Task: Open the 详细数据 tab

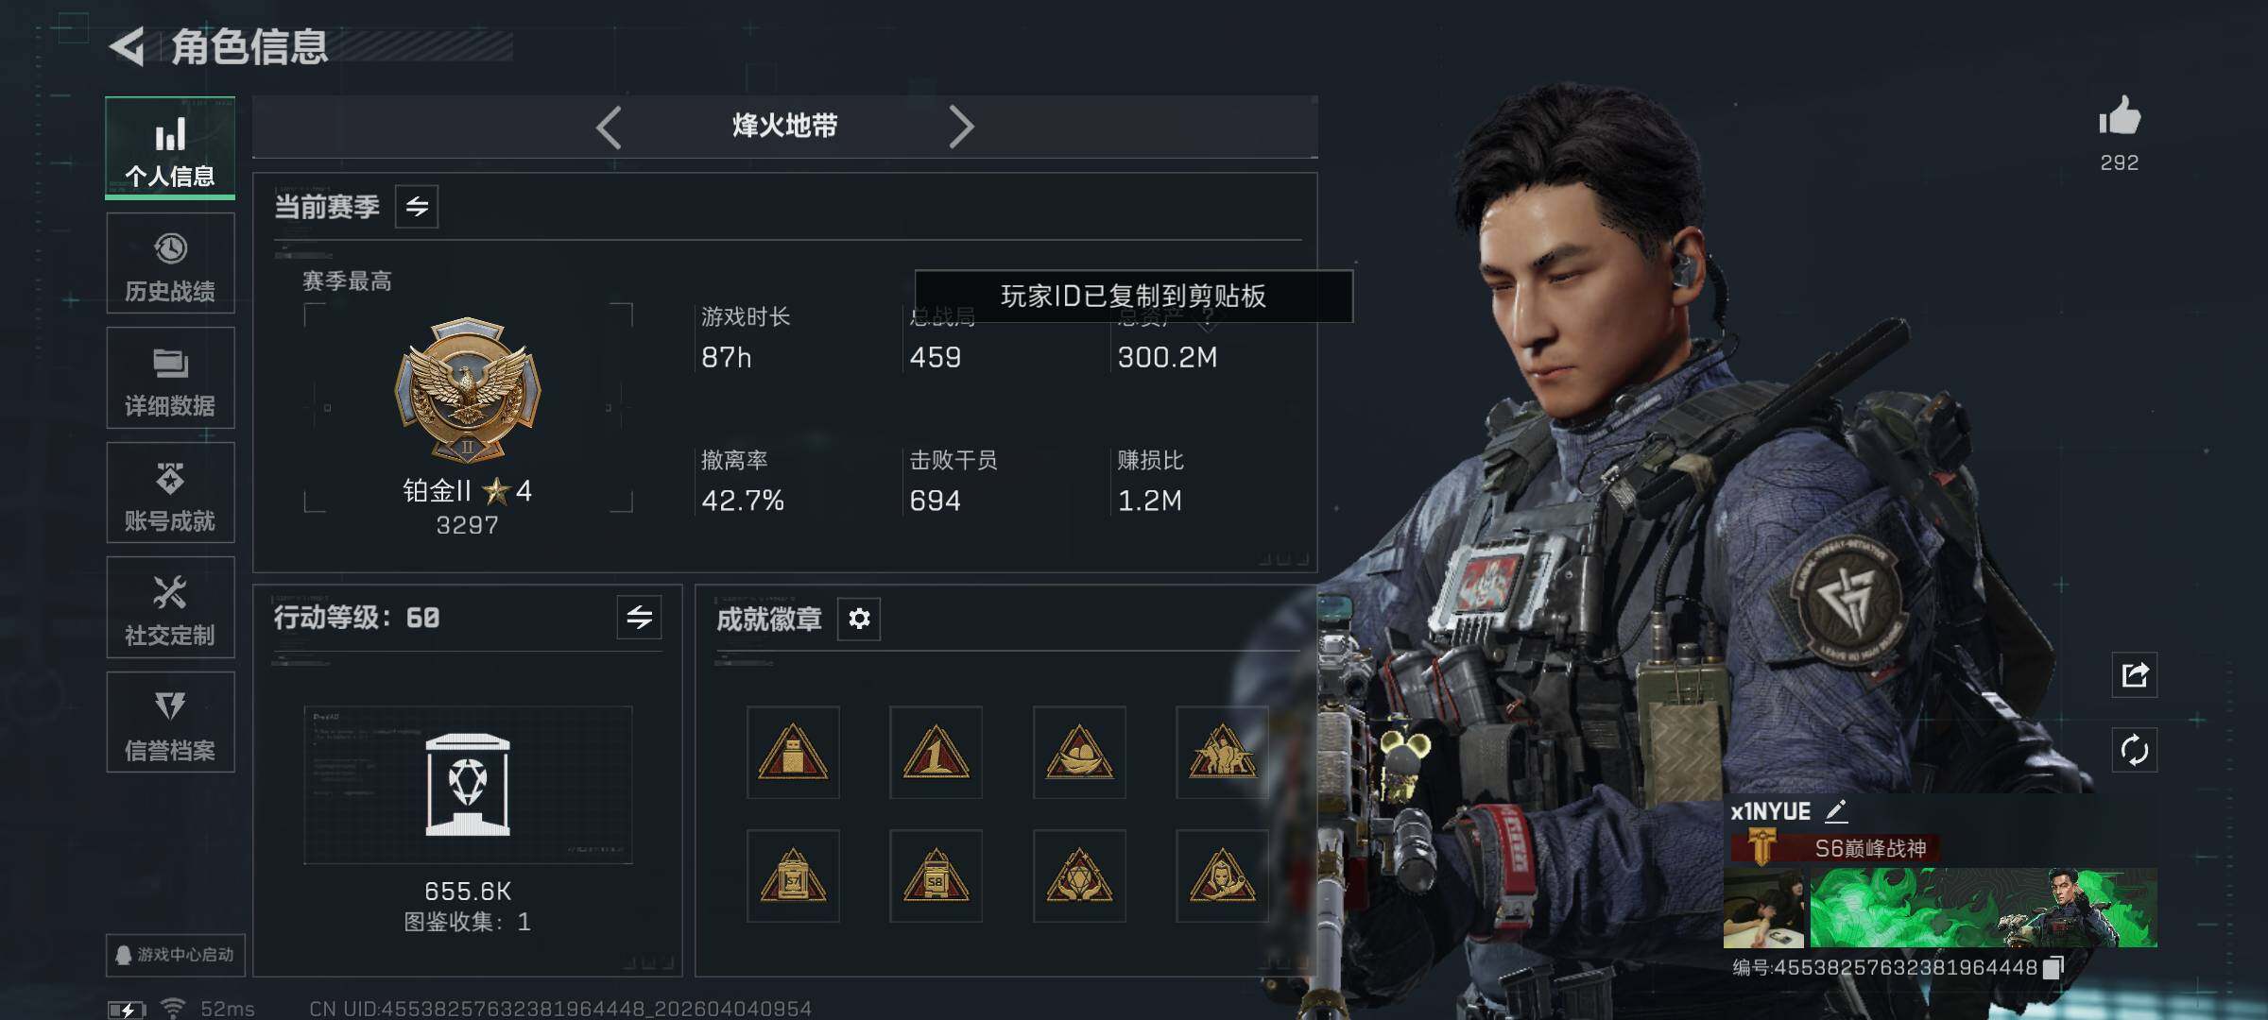Action: [170, 379]
